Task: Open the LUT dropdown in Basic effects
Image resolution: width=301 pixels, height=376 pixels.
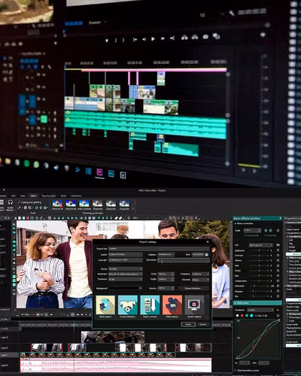Action: pyautogui.click(x=261, y=245)
